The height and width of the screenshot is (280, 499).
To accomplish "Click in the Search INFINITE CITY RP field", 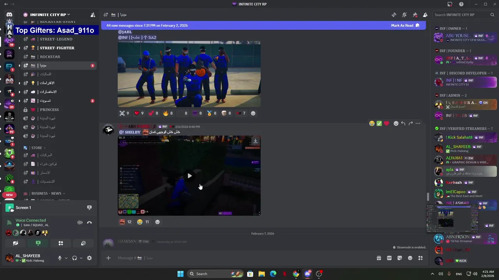I will pyautogui.click(x=464, y=15).
